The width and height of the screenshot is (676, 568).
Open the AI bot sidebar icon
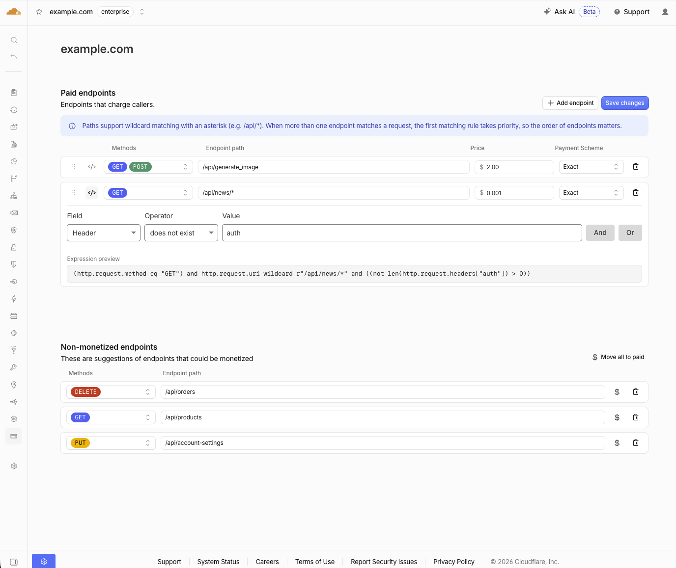tap(14, 127)
